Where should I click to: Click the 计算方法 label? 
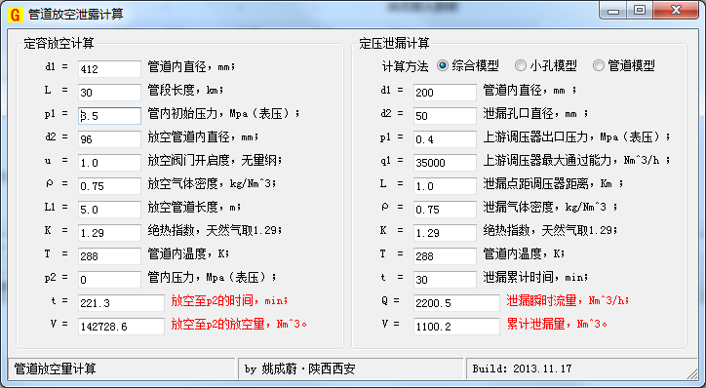406,66
